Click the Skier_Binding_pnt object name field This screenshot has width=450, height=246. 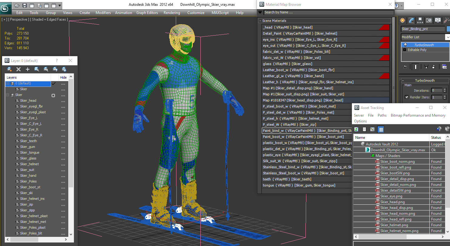[x=423, y=29]
